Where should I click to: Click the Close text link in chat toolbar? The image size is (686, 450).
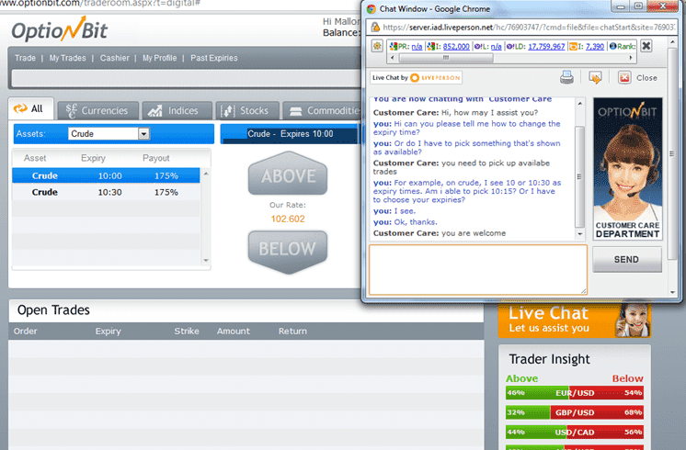(x=646, y=78)
